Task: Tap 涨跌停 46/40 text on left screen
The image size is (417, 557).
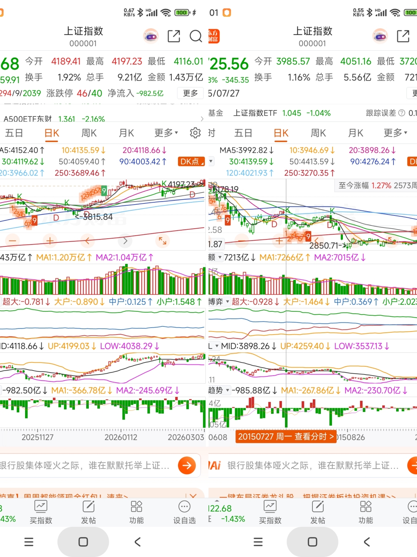Action: click(74, 93)
